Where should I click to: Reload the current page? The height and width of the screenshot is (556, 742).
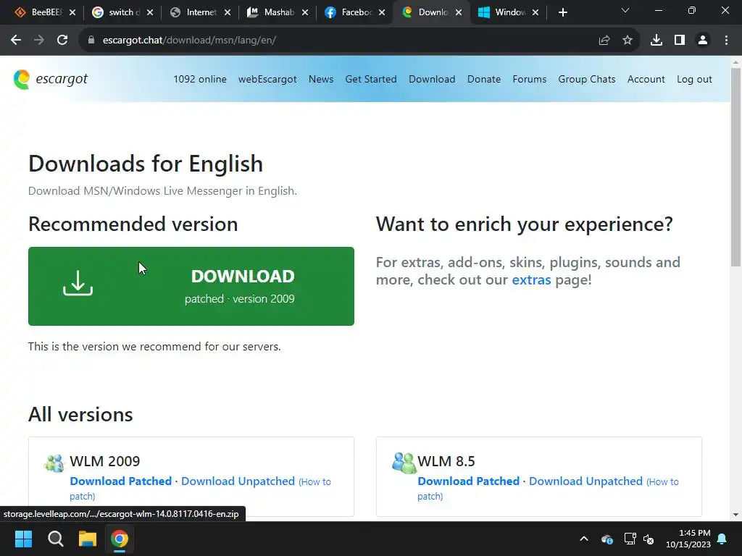(x=62, y=41)
